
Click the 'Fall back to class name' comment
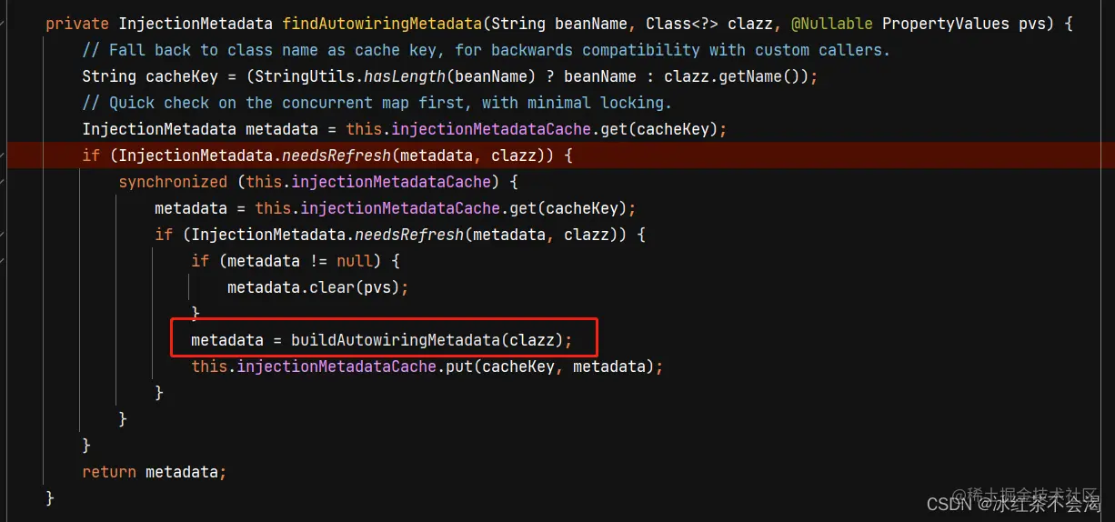coord(486,50)
